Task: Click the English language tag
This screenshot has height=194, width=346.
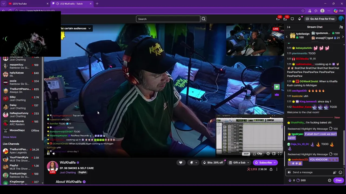Action: [82, 172]
